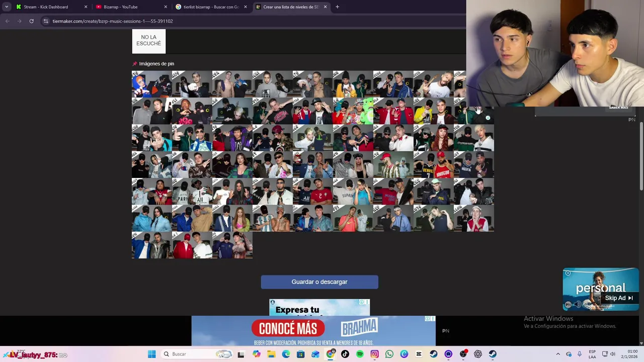Open TikTok from the taskbar

click(x=345, y=354)
